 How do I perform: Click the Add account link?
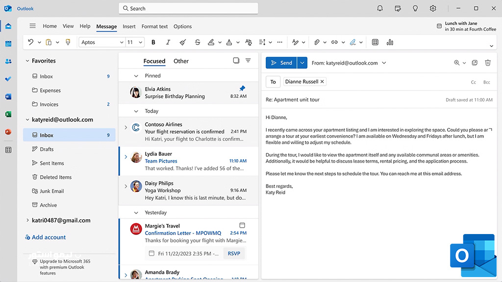pyautogui.click(x=46, y=237)
